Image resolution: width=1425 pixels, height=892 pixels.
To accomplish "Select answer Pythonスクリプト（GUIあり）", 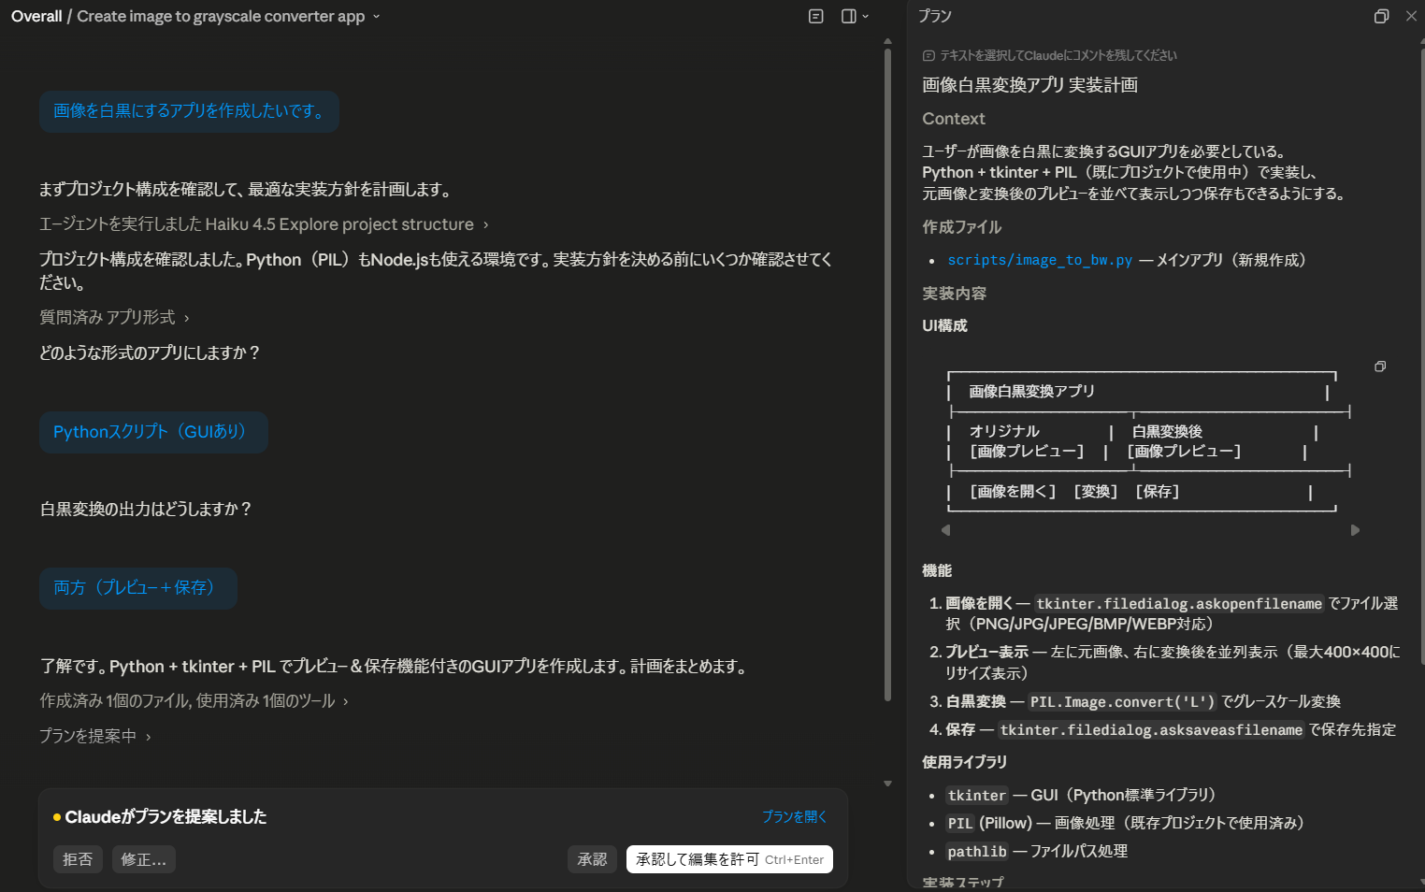I will [153, 432].
